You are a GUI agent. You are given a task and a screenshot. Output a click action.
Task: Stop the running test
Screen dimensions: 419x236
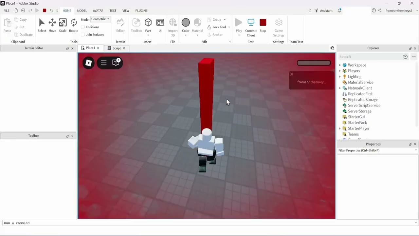click(263, 26)
